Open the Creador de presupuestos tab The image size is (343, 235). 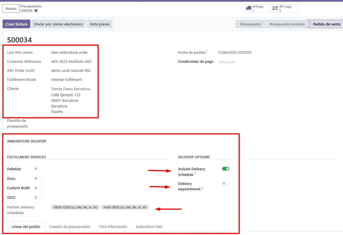tap(70, 227)
